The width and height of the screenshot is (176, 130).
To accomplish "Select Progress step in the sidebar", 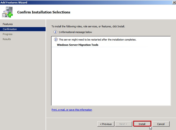I will pos(7,34).
